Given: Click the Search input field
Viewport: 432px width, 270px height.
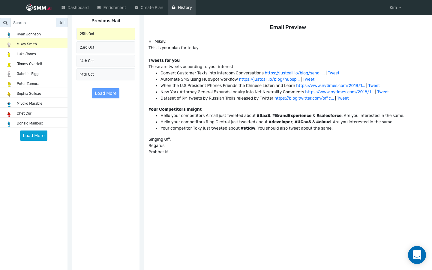Looking at the screenshot, I should click(33, 23).
